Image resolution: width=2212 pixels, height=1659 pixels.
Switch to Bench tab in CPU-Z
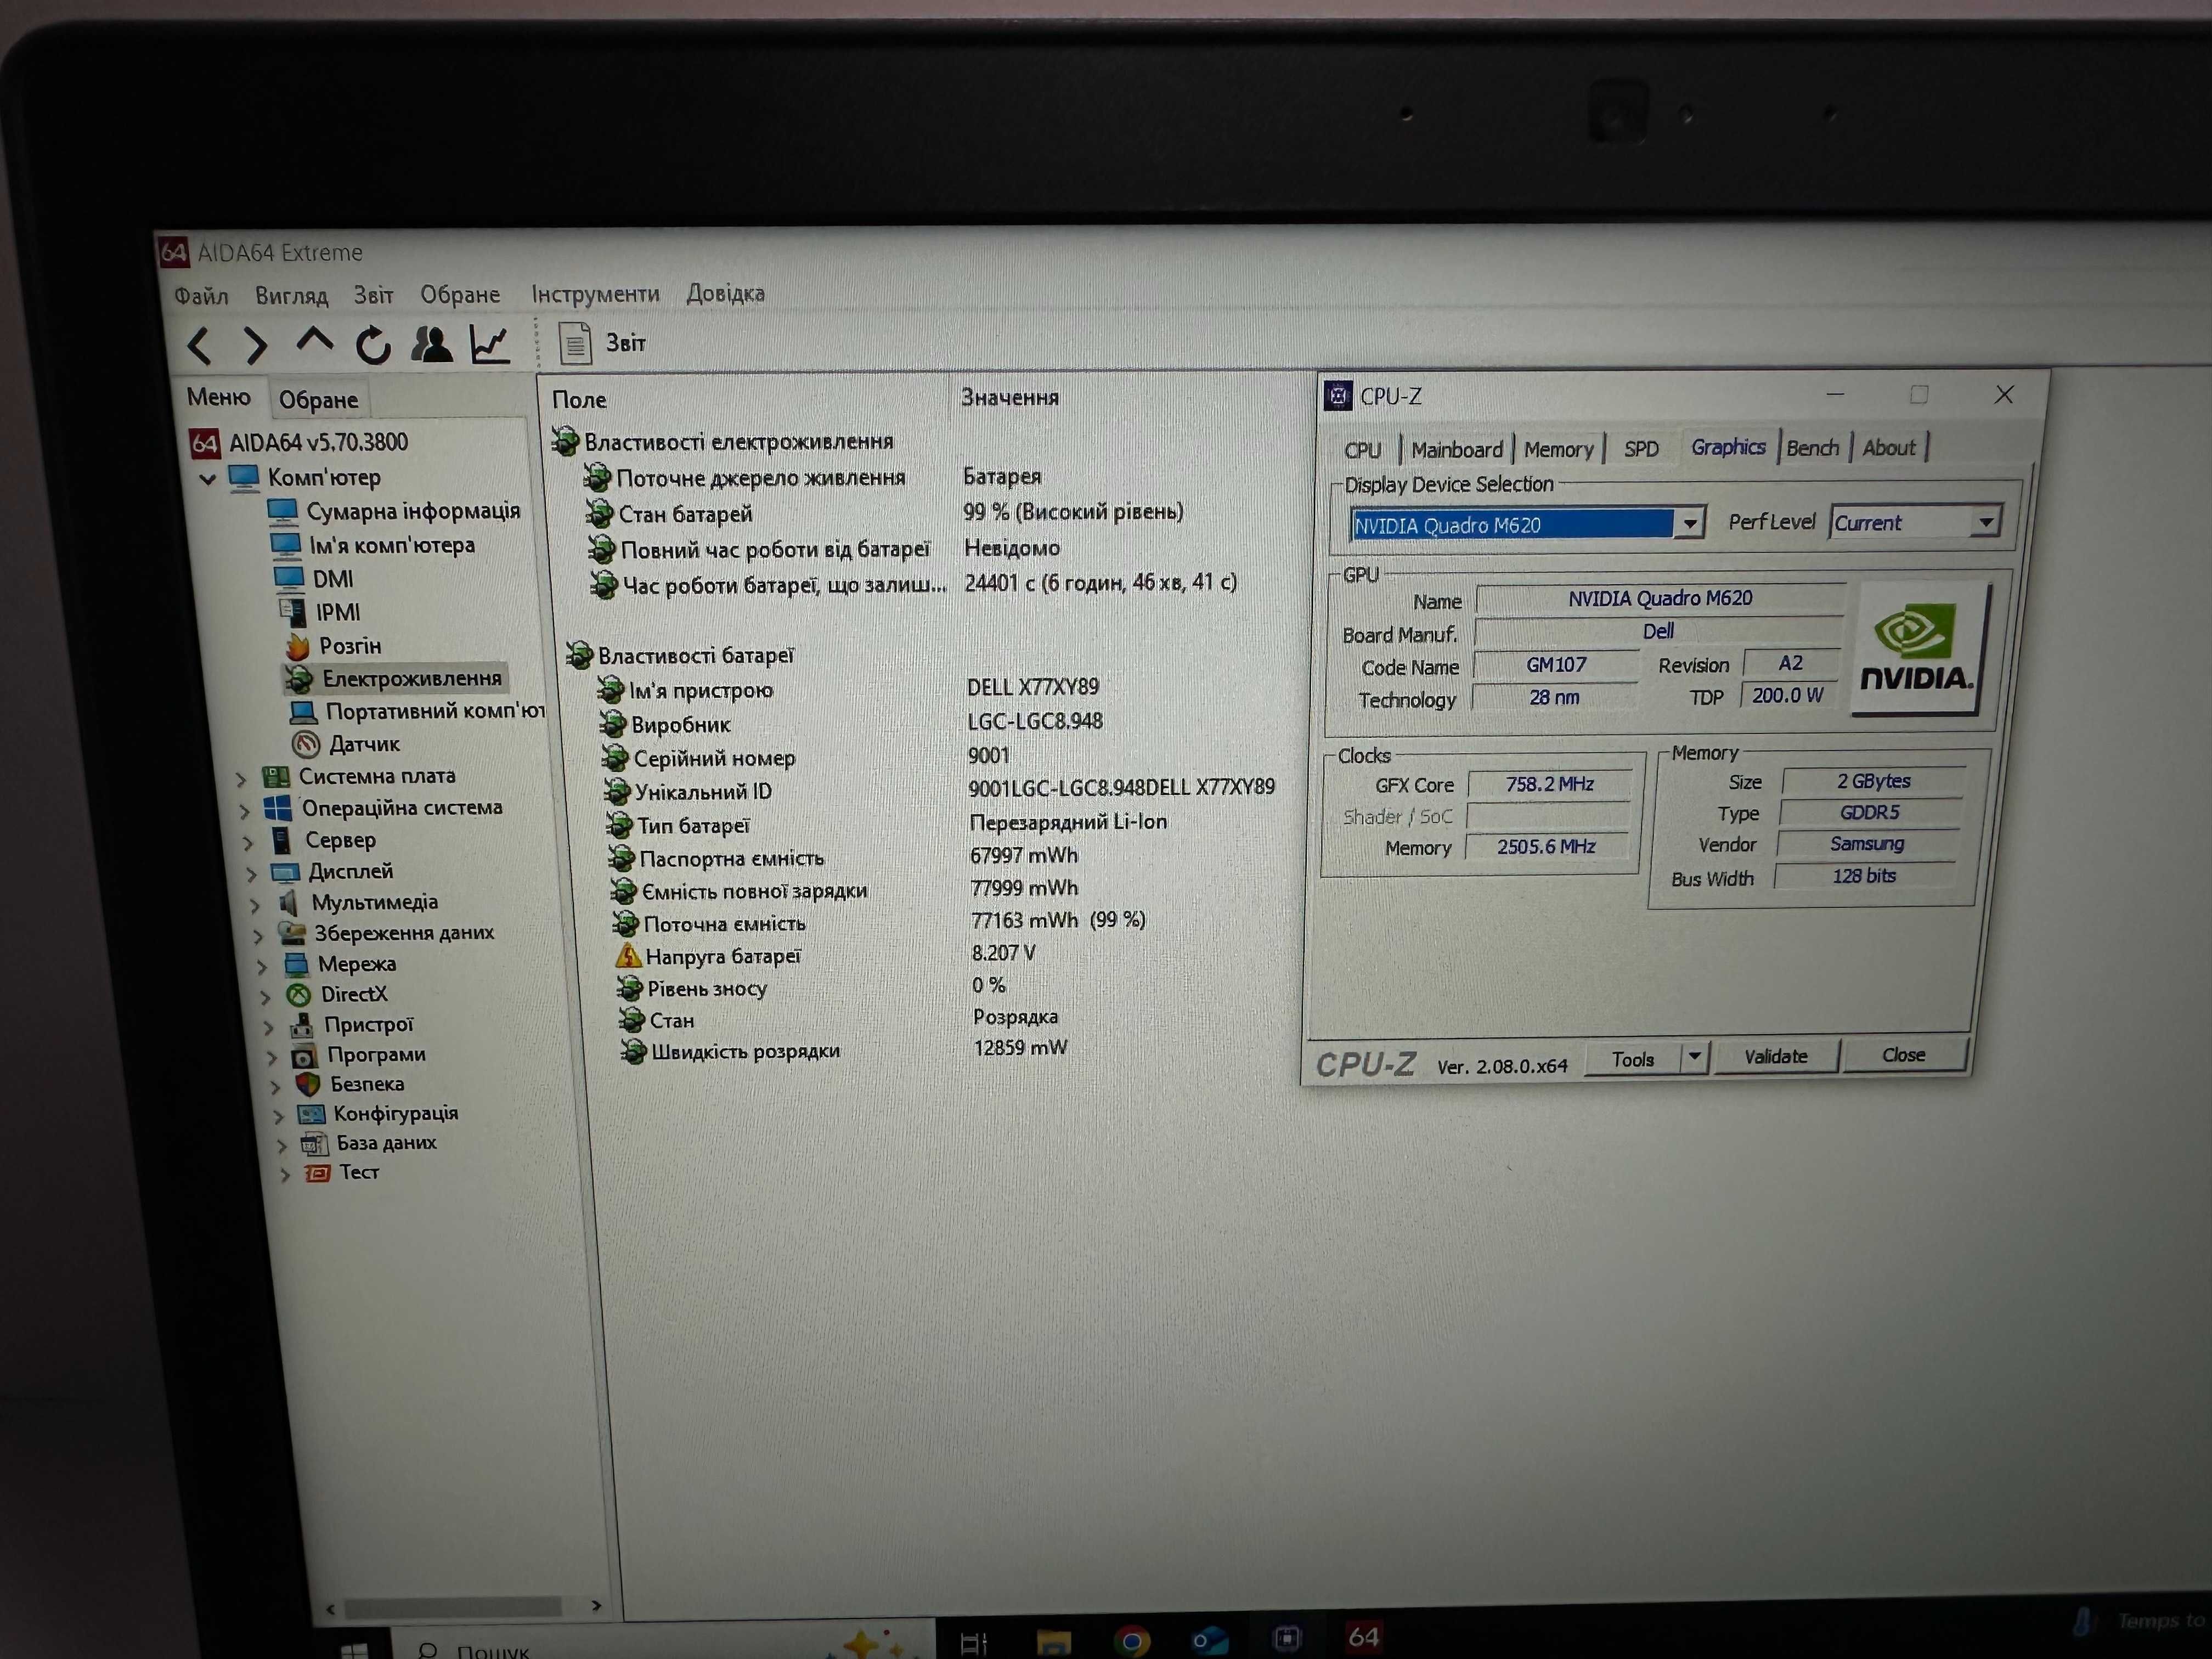pos(1812,448)
